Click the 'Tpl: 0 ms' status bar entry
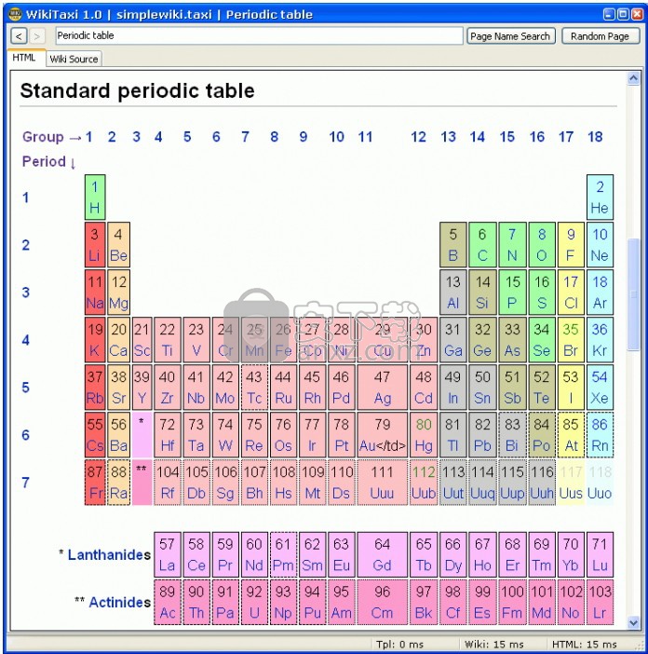This screenshot has height=654, width=648. [399, 644]
